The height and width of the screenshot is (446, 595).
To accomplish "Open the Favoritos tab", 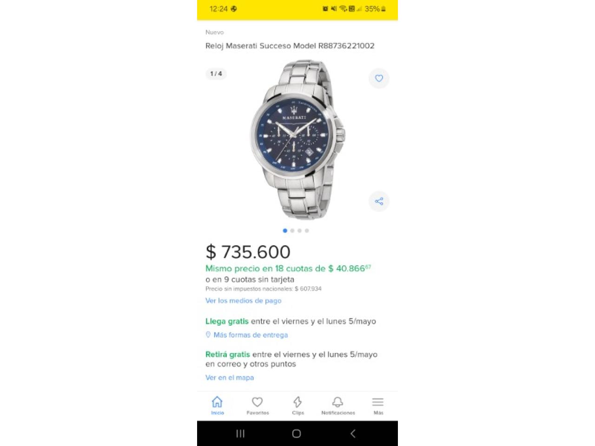I will tap(258, 406).
